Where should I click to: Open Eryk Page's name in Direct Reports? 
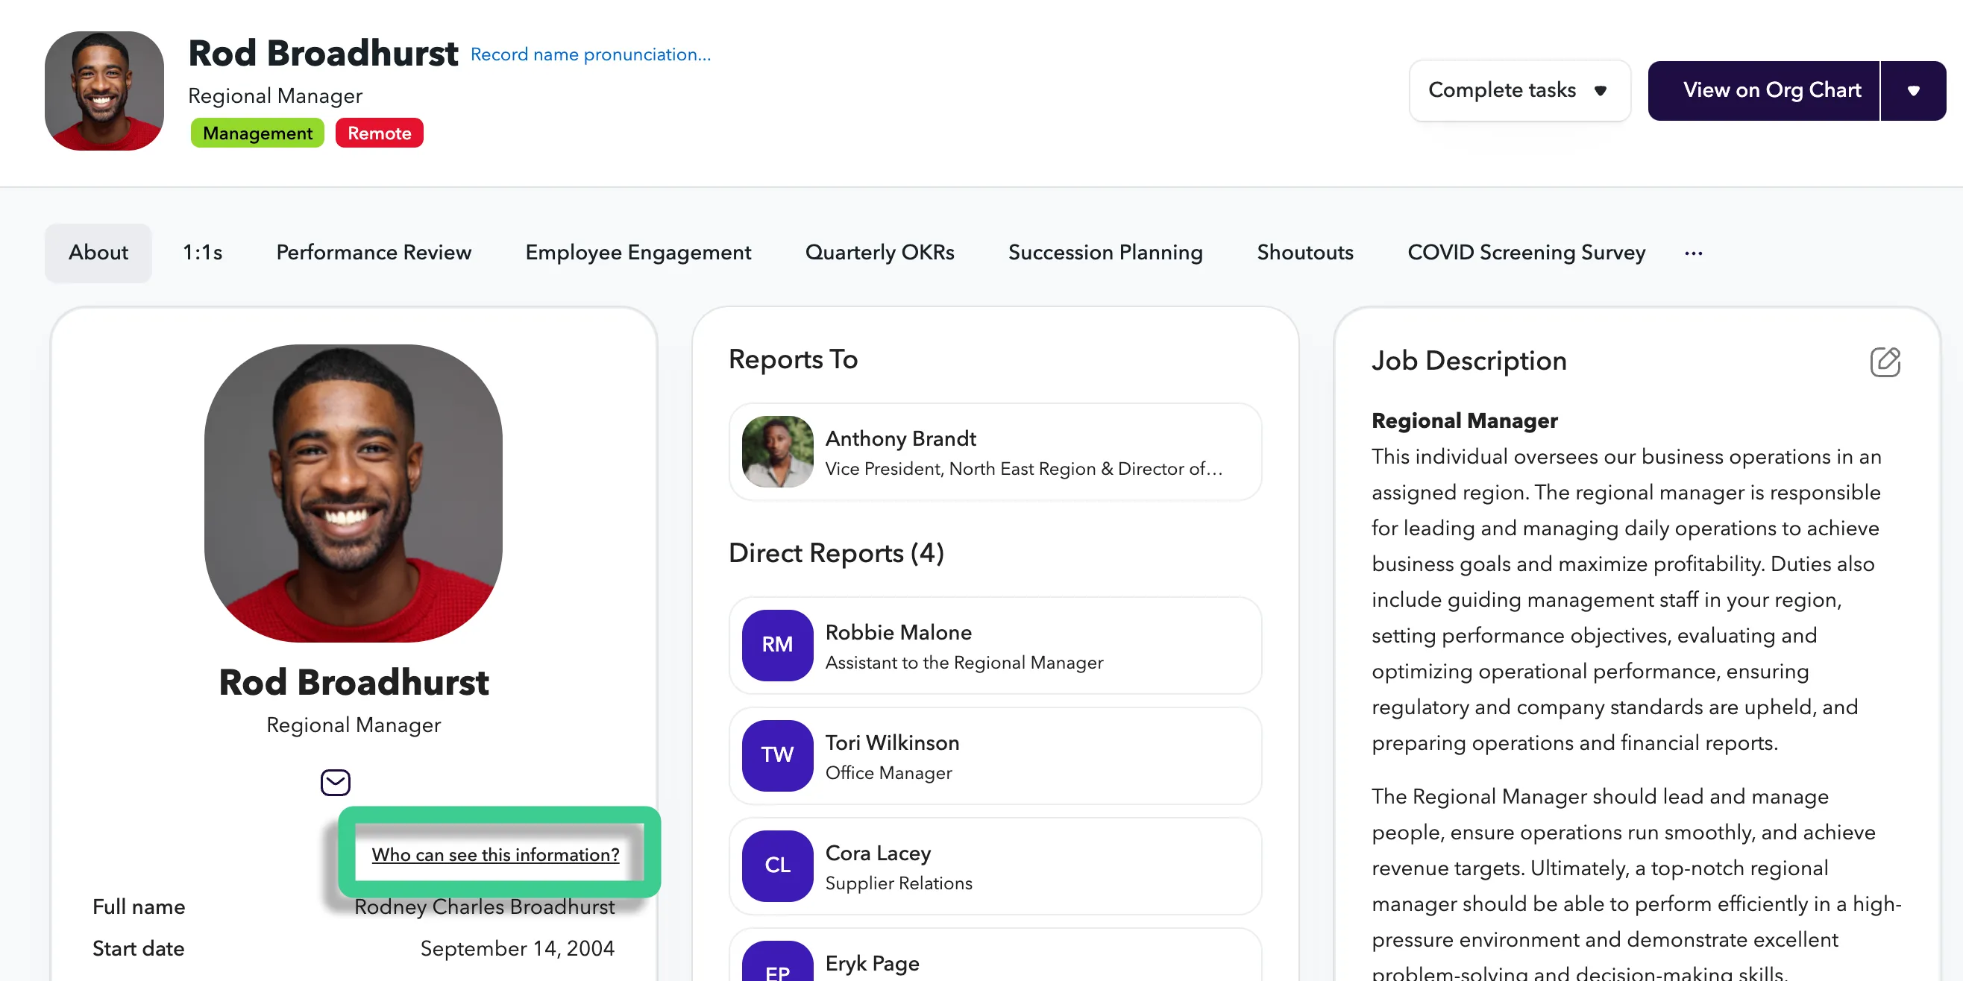[873, 963]
